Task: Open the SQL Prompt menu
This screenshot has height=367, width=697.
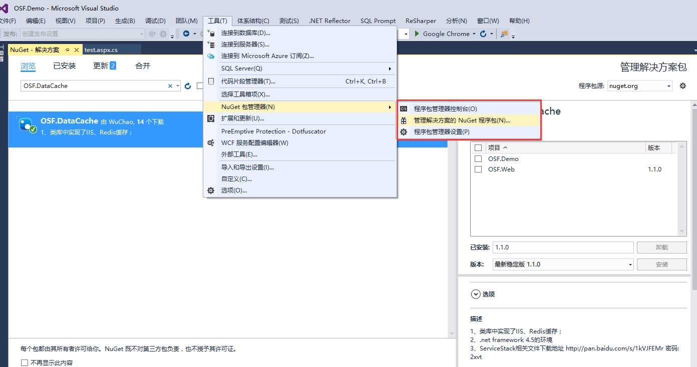Action: tap(378, 20)
